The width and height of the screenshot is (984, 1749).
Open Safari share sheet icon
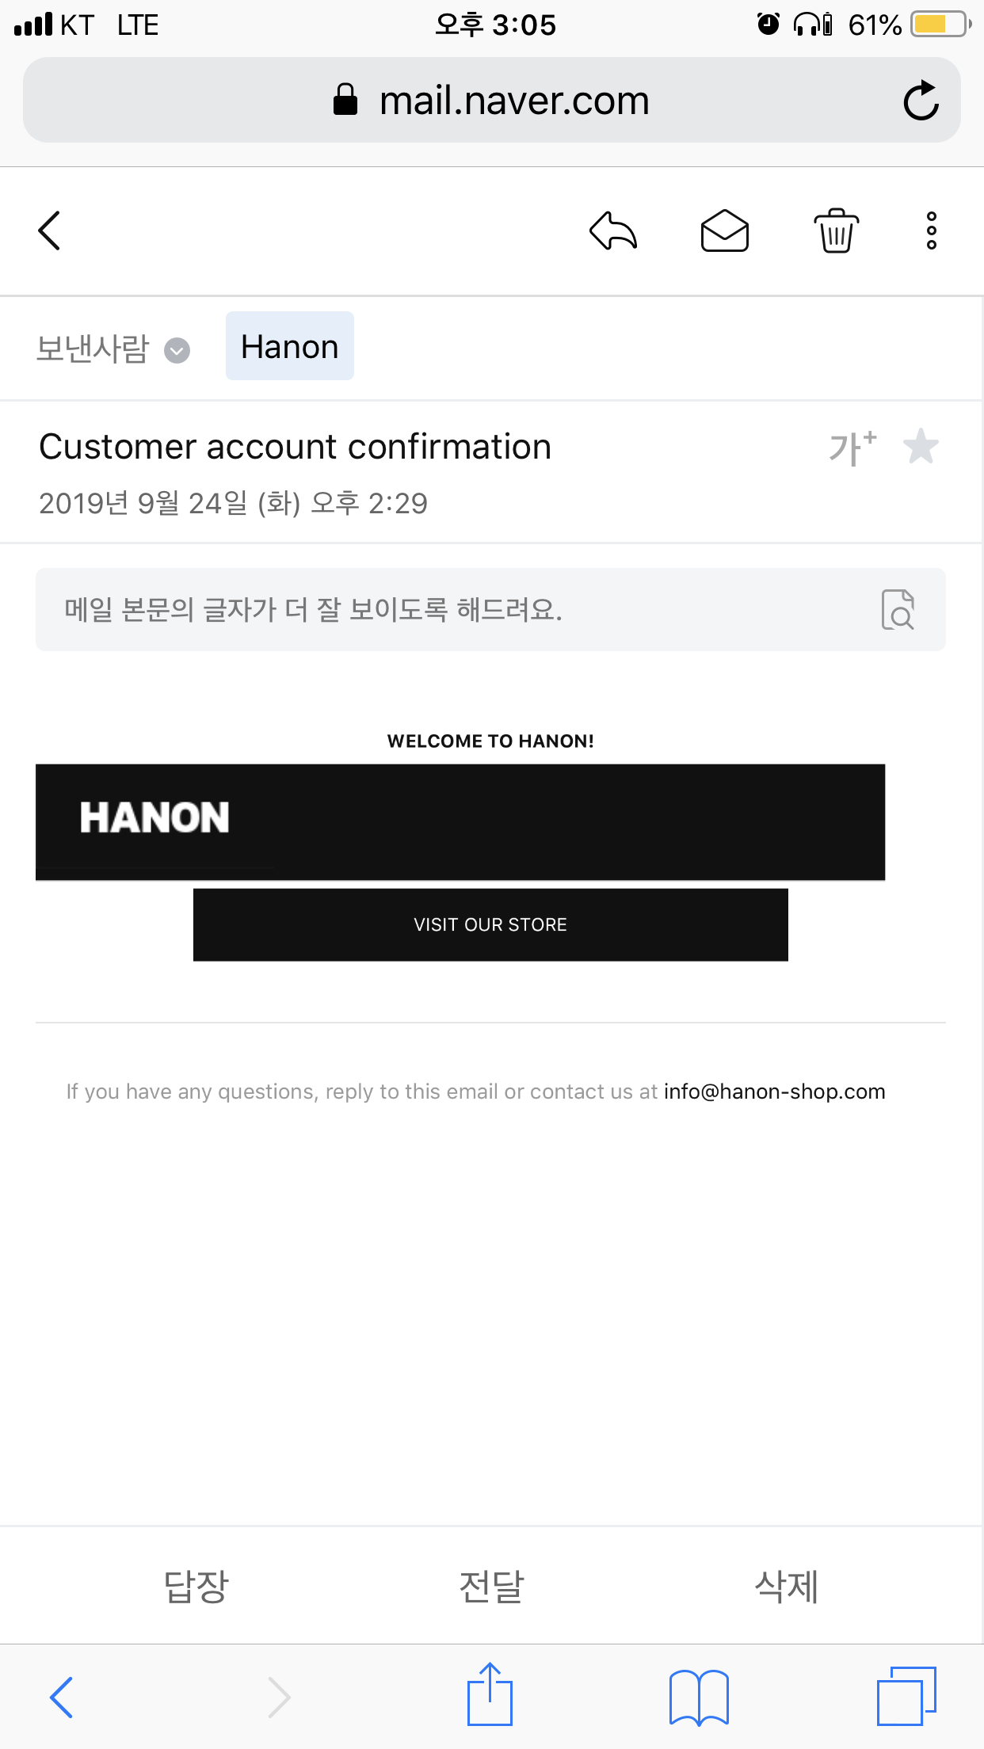coord(490,1694)
